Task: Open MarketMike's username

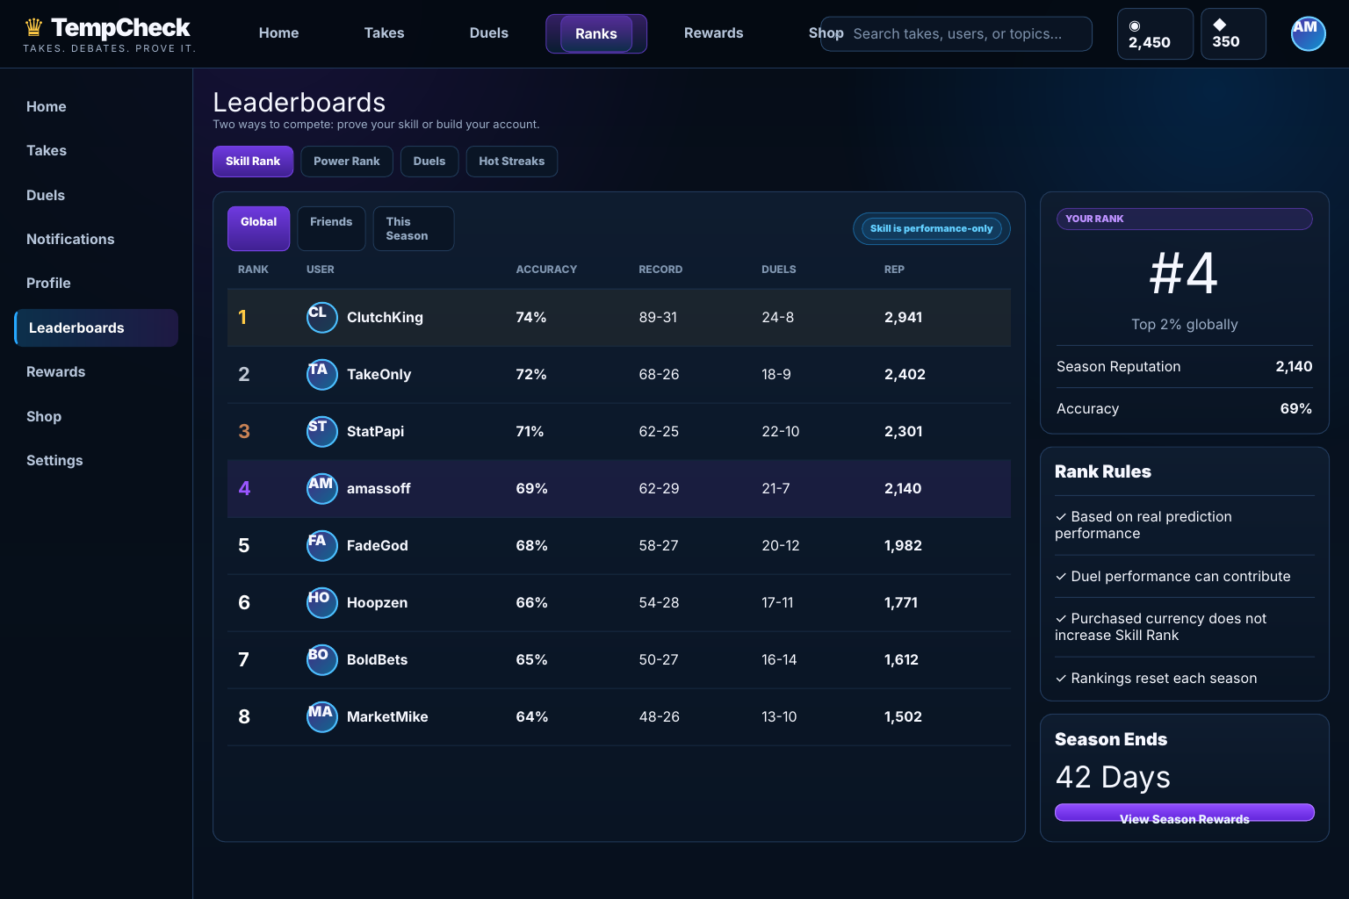Action: pos(387,716)
